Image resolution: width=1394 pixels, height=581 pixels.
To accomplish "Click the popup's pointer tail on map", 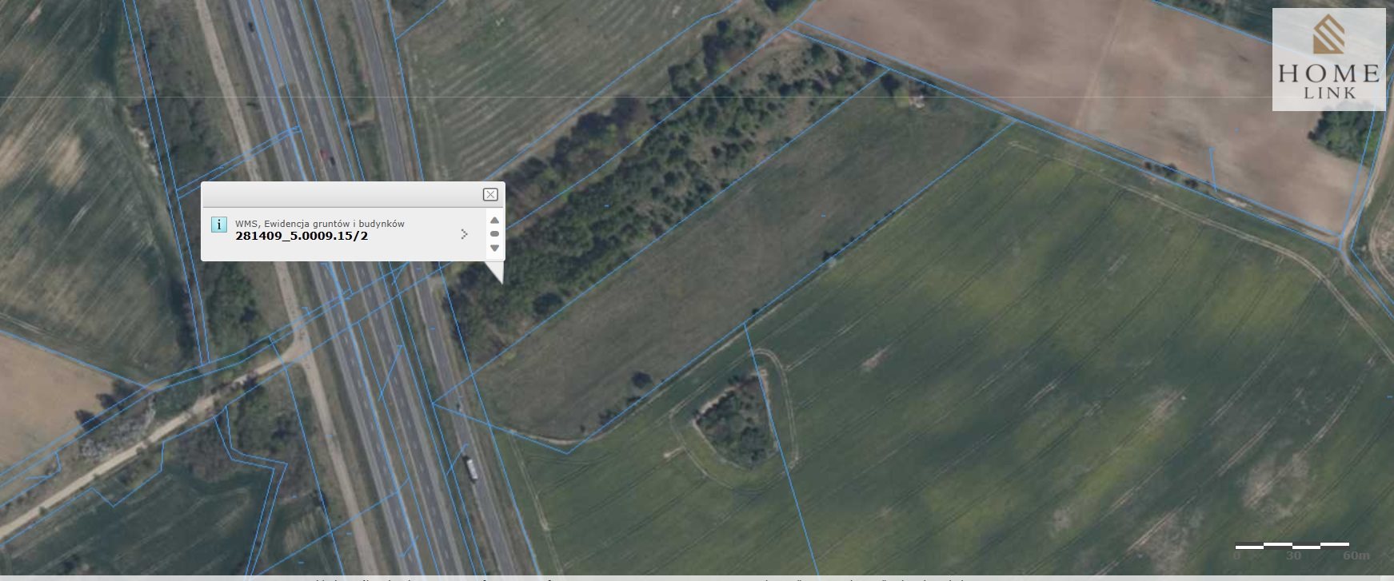I will point(493,272).
